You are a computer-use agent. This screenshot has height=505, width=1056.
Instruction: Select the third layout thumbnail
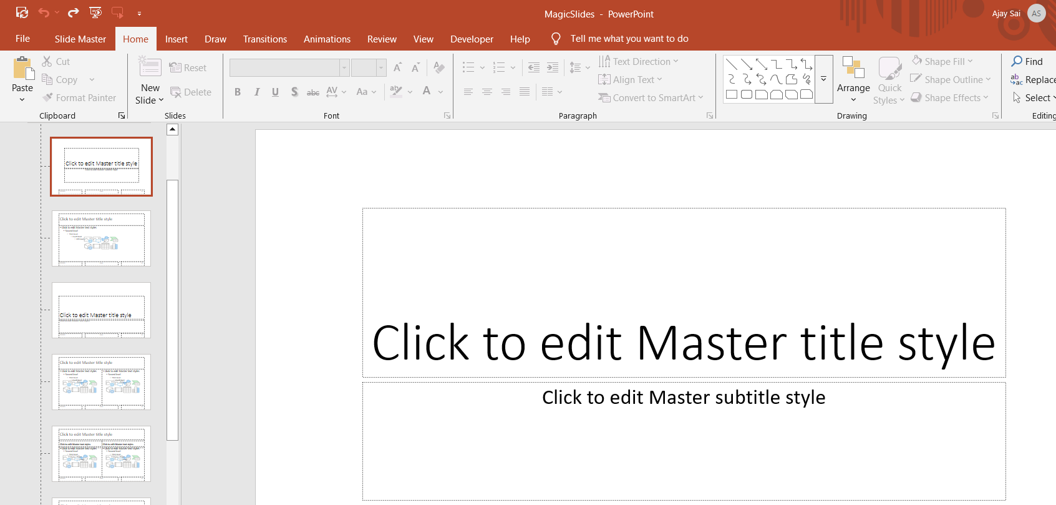101,310
